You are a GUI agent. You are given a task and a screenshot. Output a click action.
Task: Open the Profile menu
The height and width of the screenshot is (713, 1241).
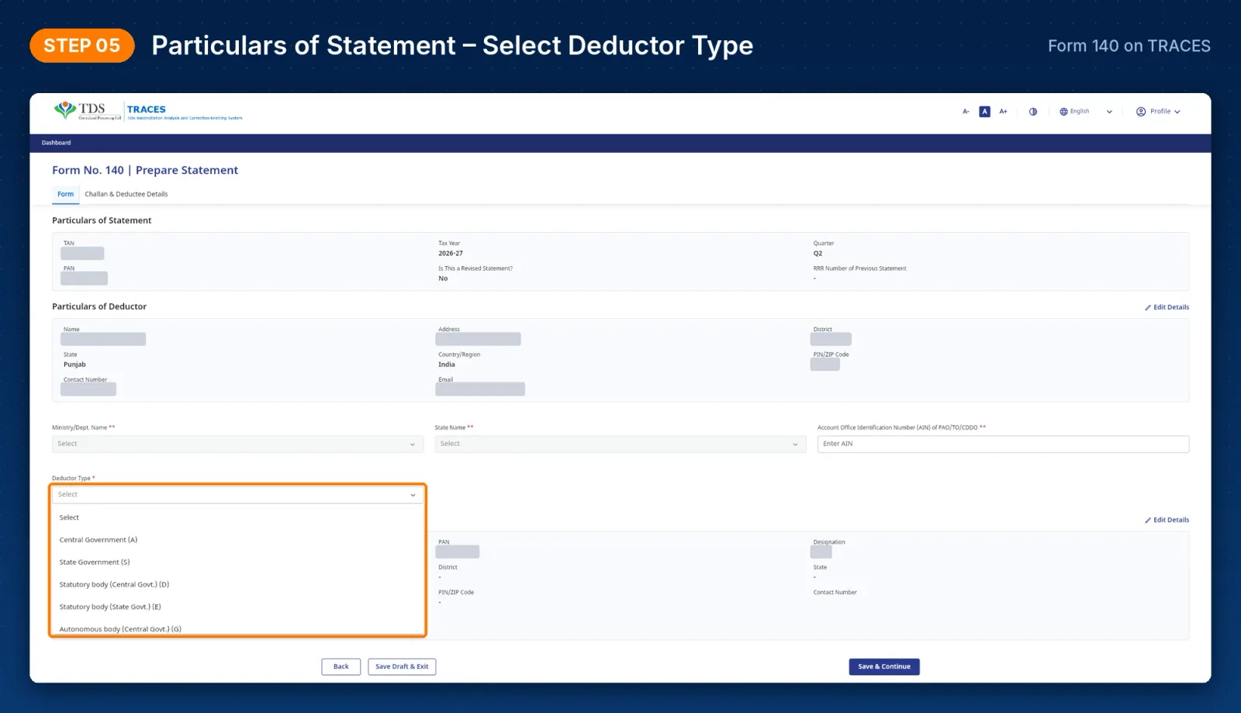[x=1158, y=112]
